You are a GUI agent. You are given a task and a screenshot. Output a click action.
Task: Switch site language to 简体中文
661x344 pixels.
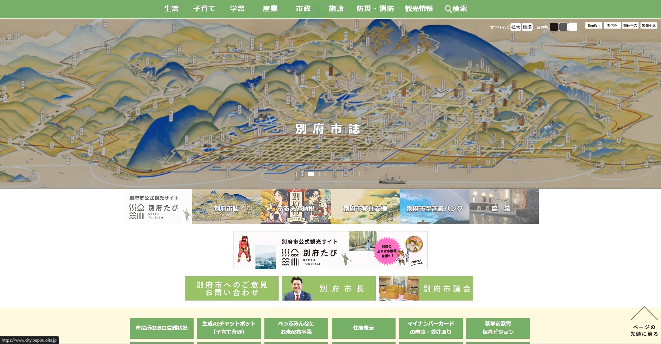(x=630, y=26)
